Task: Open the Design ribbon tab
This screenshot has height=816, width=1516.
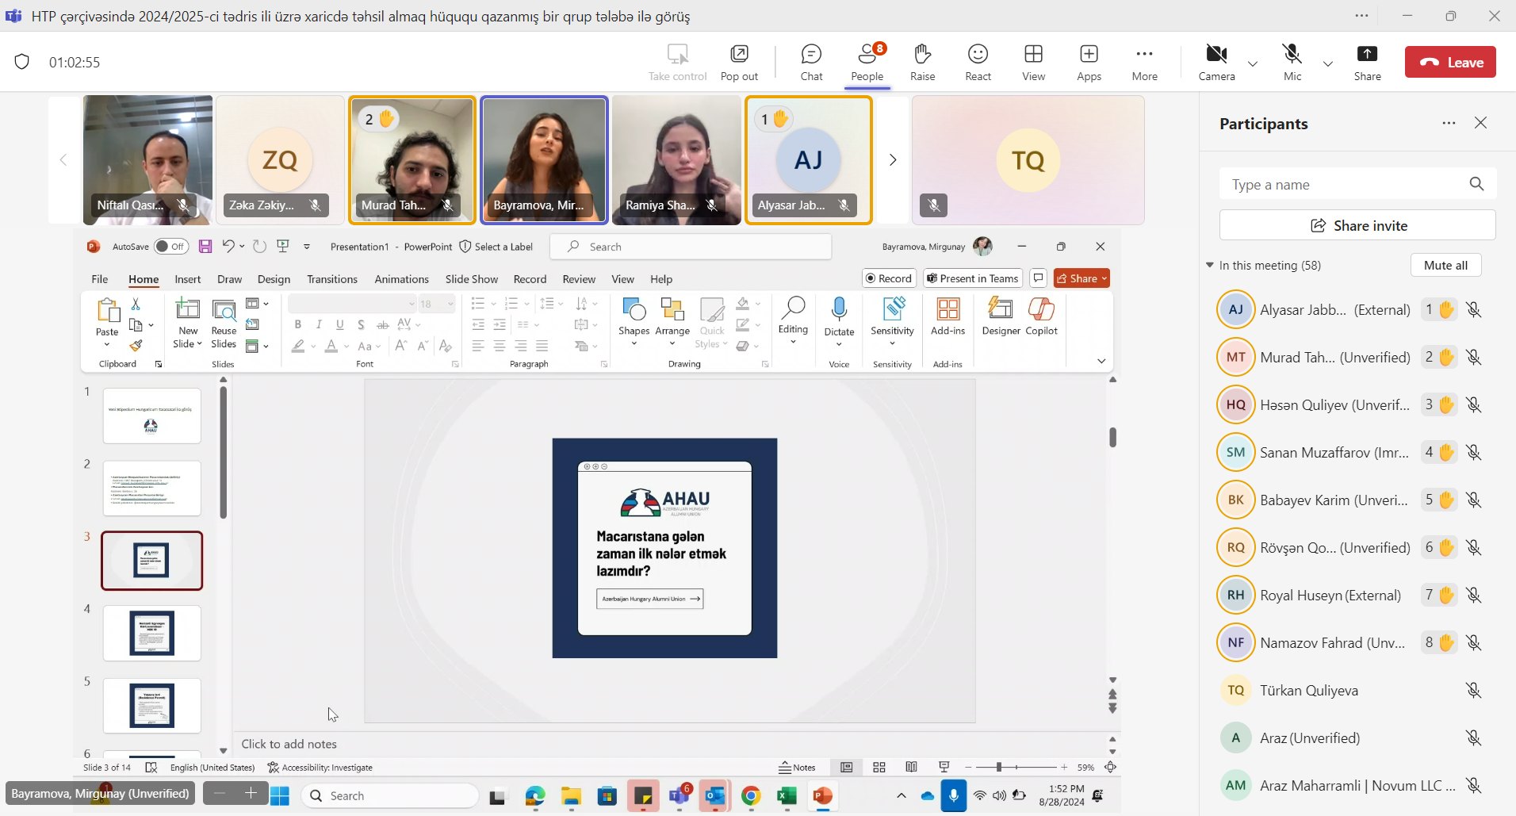Action: click(x=274, y=279)
